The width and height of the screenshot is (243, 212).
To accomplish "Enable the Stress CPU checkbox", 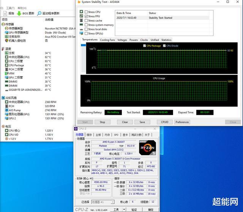I will [x=86, y=12].
